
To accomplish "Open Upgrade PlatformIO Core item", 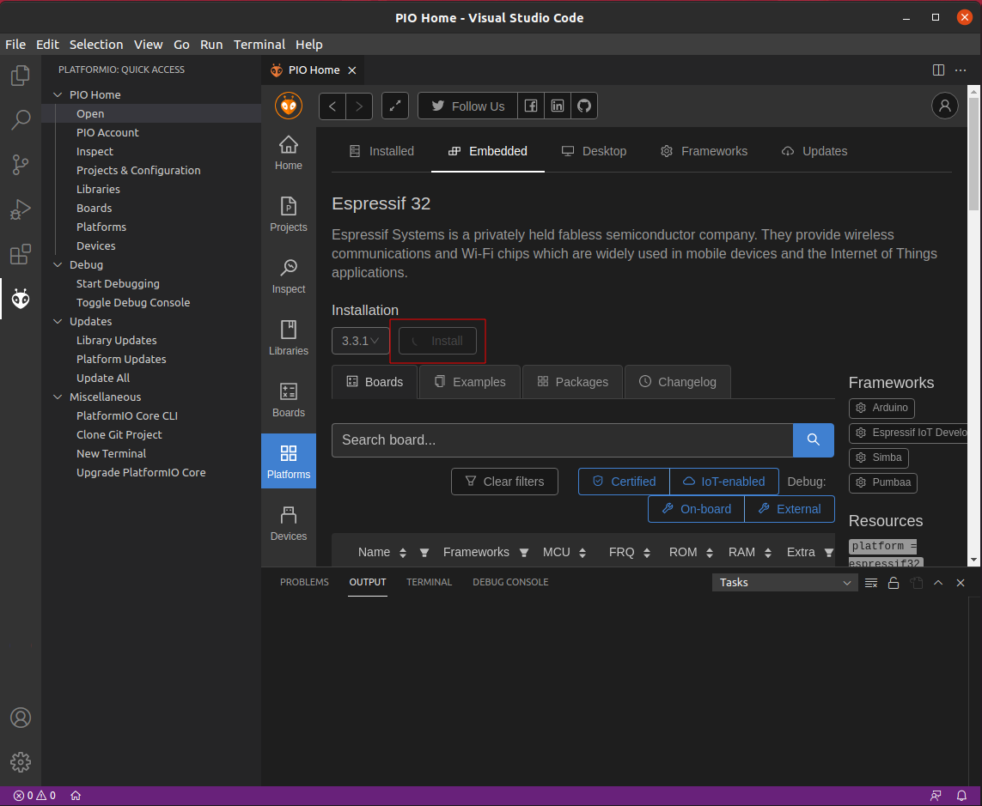I will 141,472.
